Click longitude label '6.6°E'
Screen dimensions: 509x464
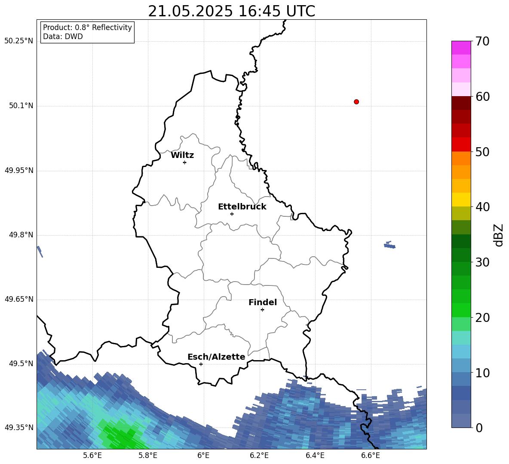(371, 455)
